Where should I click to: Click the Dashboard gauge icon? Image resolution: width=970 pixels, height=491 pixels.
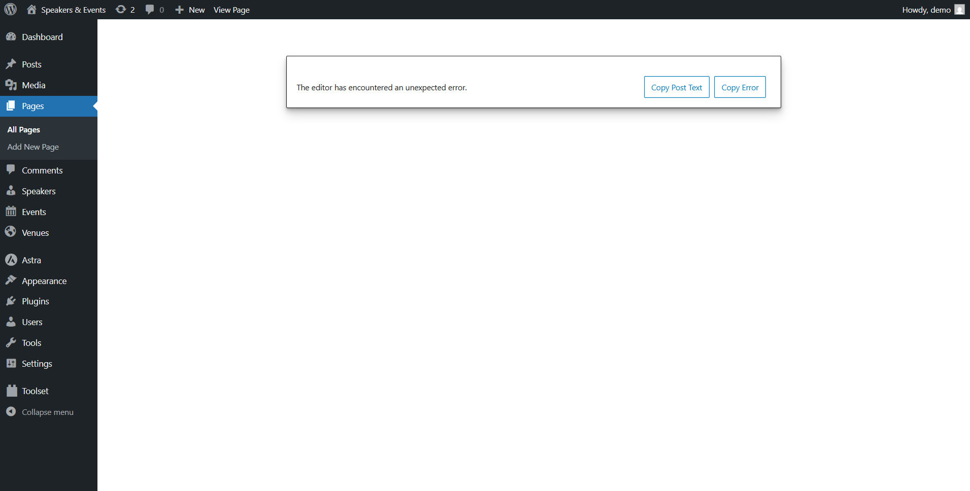coord(11,37)
